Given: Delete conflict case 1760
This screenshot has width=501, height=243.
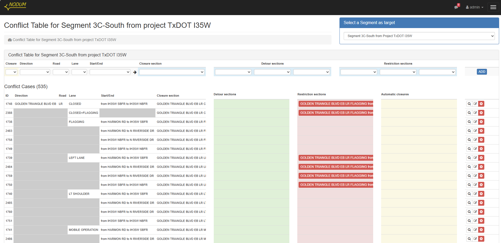Looking at the screenshot, I should [x=481, y=212].
